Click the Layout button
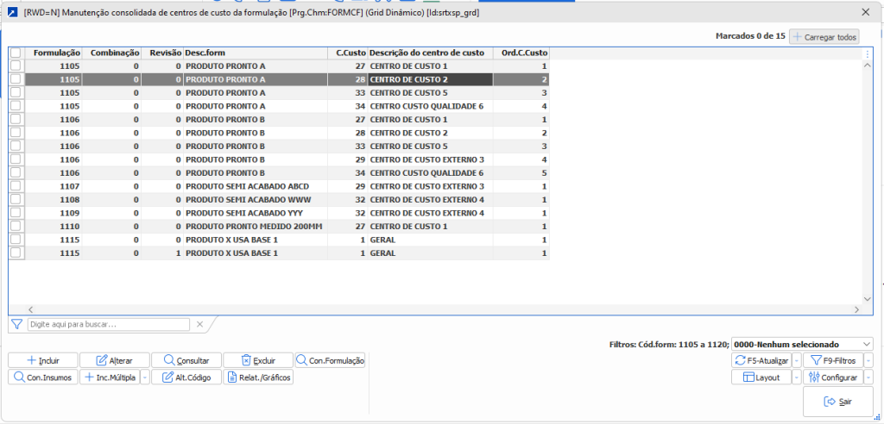Viewport: 884px width, 424px height. tap(761, 377)
